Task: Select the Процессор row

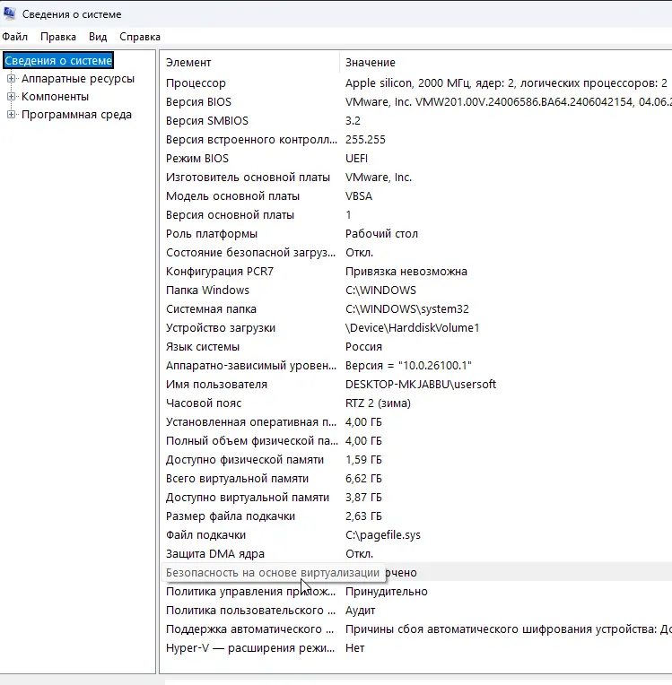Action: (x=196, y=83)
